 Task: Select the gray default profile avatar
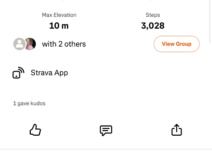(x=19, y=44)
